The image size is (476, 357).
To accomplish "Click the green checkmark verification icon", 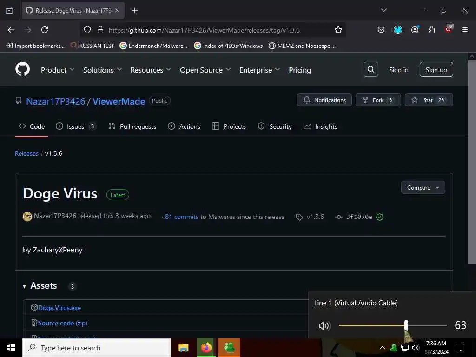I will (380, 217).
